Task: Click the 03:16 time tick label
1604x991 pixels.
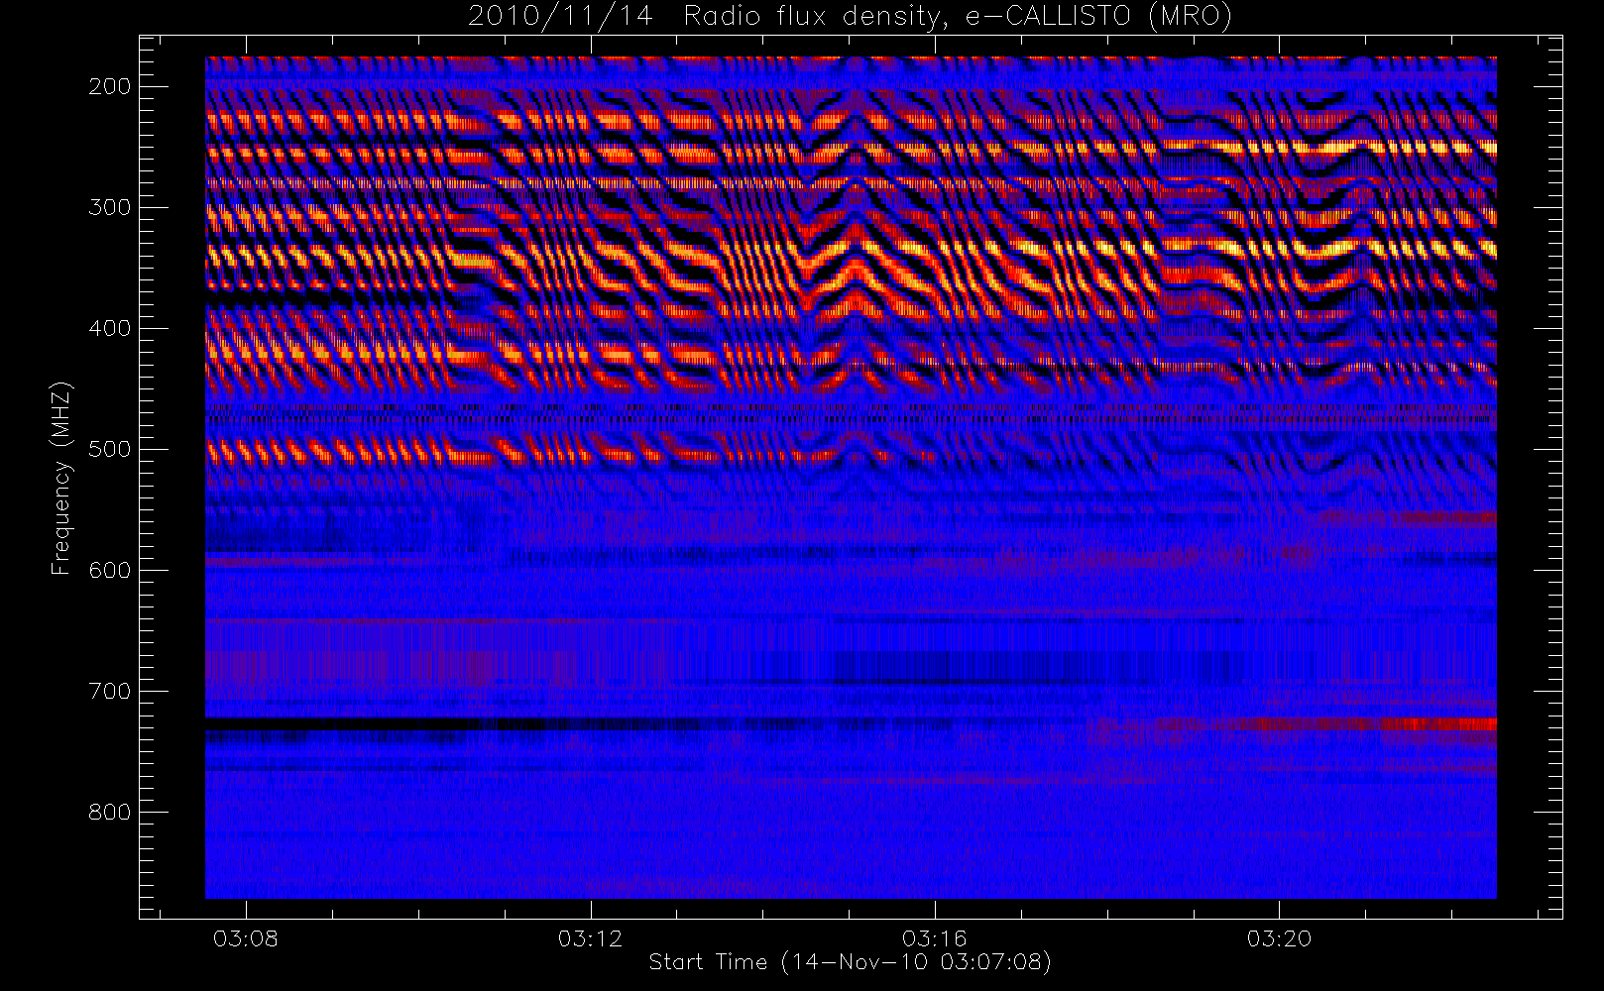Action: (935, 938)
